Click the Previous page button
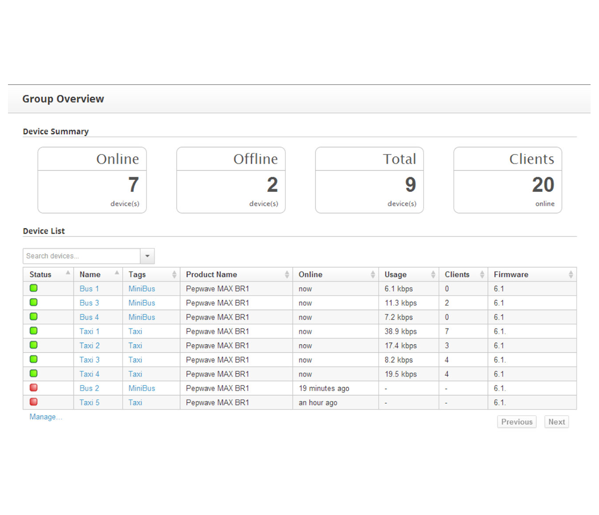 [517, 422]
